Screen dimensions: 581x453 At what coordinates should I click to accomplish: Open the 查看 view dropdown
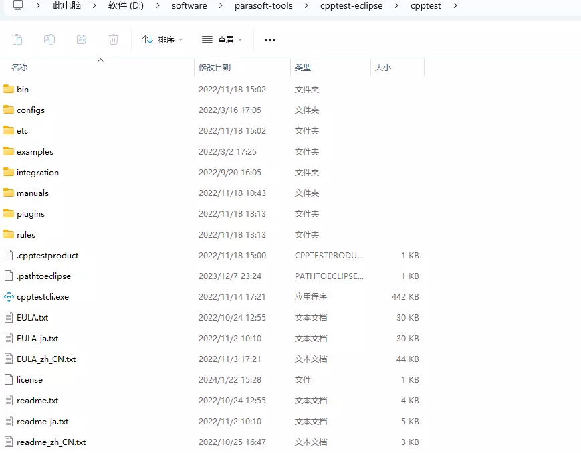(222, 40)
